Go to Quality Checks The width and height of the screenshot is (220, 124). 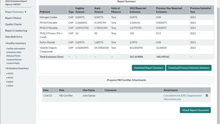click(x=13, y=24)
